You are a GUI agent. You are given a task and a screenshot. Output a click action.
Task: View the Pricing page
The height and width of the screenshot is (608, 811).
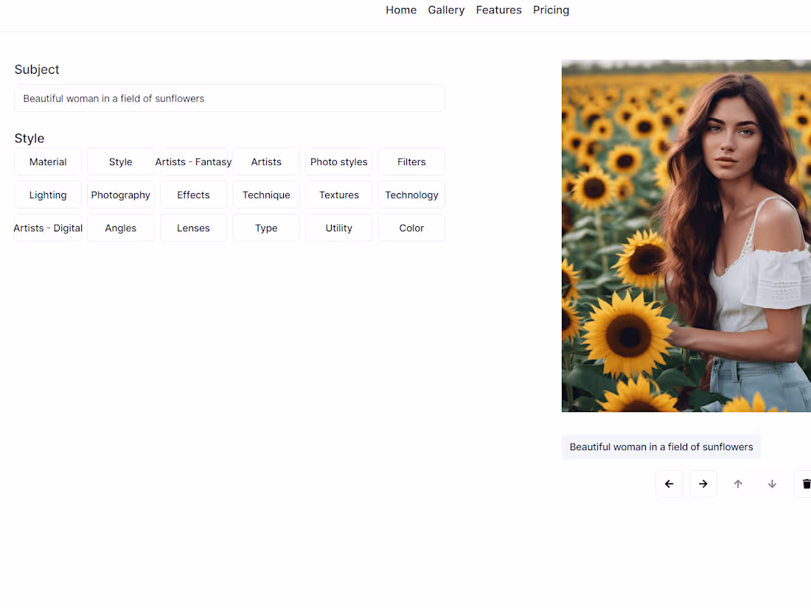click(551, 10)
